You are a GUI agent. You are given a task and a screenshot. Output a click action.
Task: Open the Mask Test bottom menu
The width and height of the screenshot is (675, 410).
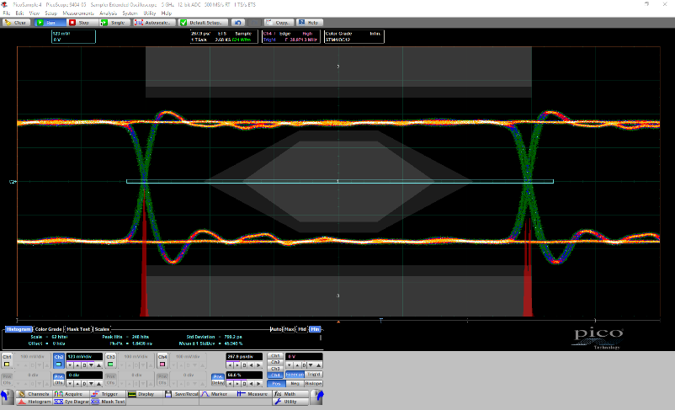[x=108, y=402]
